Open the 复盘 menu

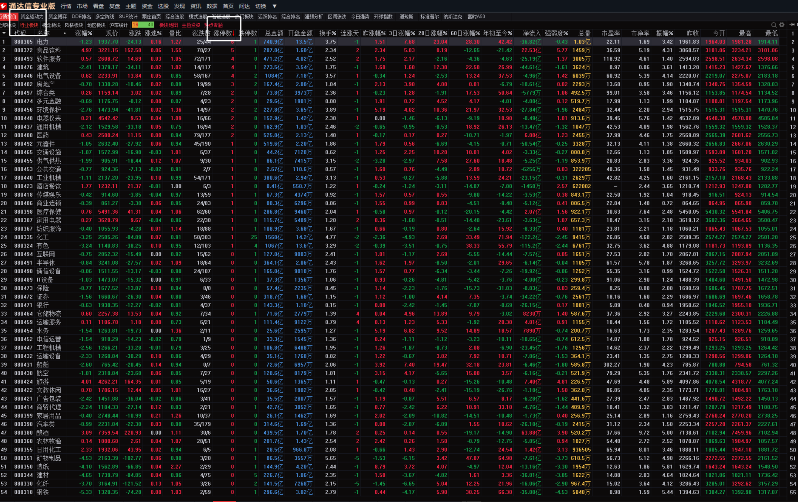115,6
